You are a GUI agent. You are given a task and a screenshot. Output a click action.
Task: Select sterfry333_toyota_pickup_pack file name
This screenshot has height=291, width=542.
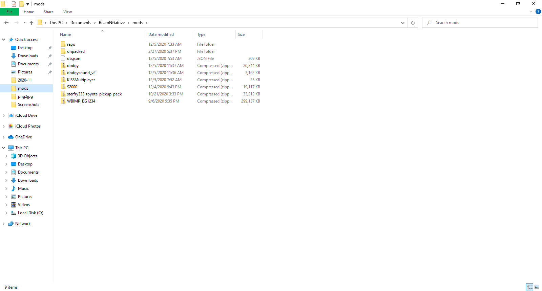(94, 94)
